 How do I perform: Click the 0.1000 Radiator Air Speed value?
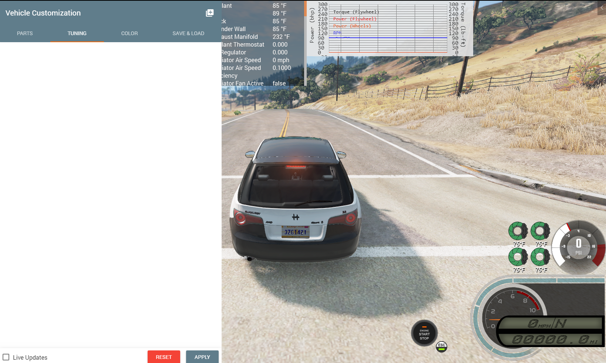pos(282,68)
